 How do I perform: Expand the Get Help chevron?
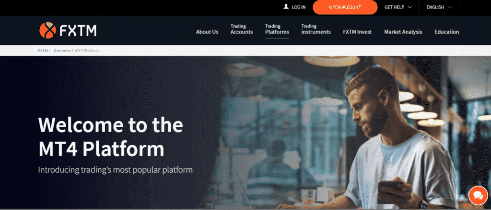click(409, 7)
